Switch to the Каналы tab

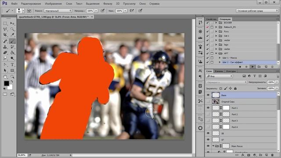point(219,71)
